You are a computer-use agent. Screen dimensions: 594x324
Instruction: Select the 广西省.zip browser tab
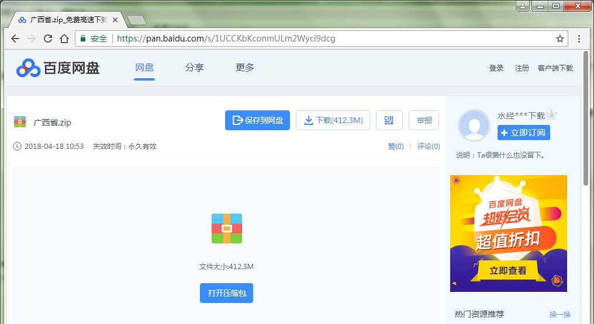tap(67, 20)
